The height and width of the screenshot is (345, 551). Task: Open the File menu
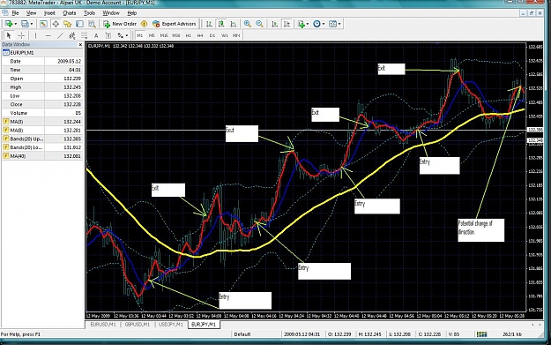15,13
